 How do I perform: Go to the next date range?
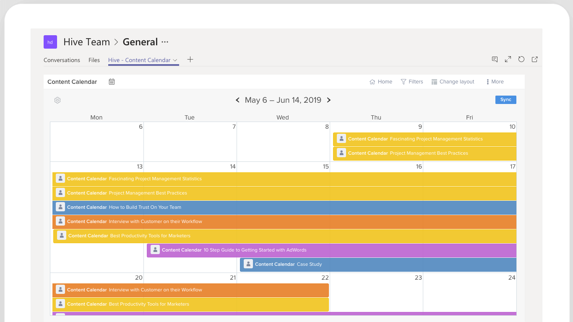tap(329, 100)
